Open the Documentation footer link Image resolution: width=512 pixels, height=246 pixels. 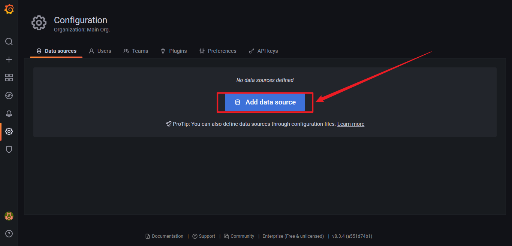(165, 236)
